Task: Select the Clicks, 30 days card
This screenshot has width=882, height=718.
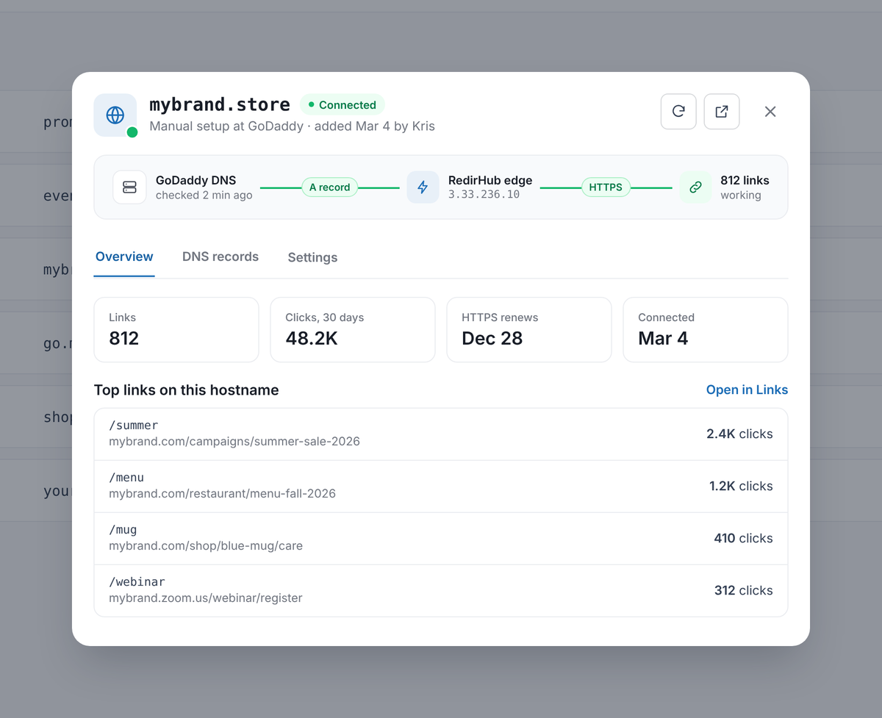Action: coord(353,330)
